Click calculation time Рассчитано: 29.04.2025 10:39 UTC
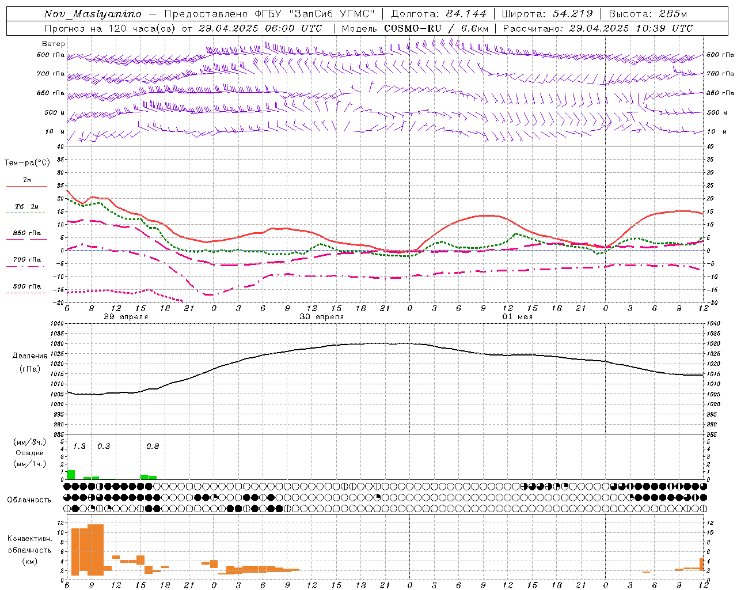 (598, 28)
